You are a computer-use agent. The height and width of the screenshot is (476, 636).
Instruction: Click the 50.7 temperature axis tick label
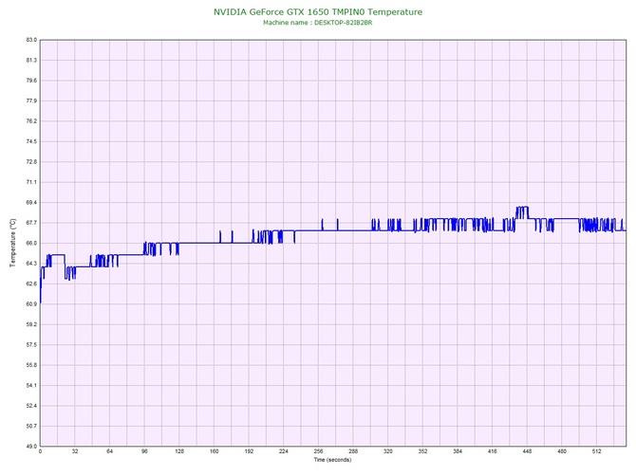click(x=31, y=426)
